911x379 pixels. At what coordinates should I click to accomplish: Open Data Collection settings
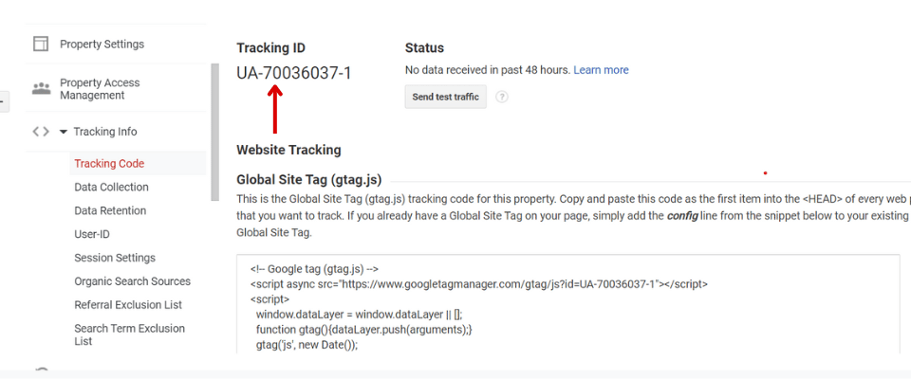112,187
